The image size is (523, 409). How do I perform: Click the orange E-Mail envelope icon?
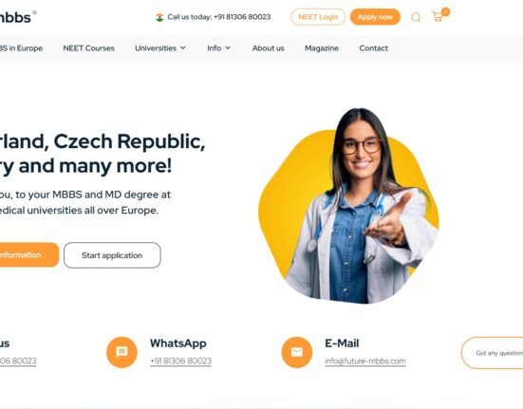(x=297, y=352)
